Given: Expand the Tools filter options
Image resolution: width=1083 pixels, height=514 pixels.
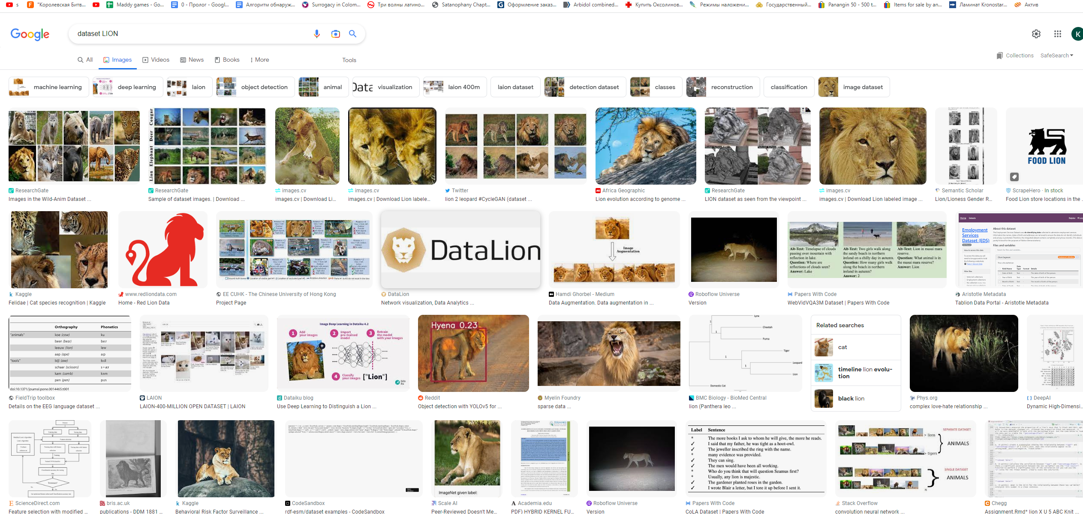Looking at the screenshot, I should click(349, 60).
